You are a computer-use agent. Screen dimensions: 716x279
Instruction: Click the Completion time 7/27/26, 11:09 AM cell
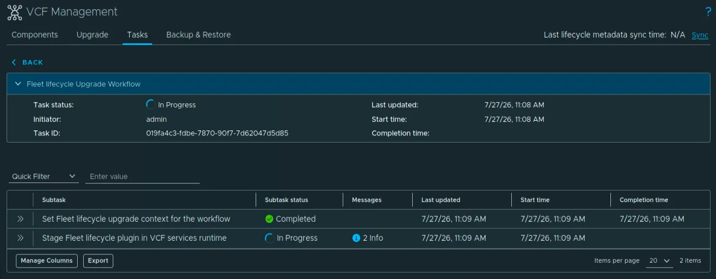[652, 219]
